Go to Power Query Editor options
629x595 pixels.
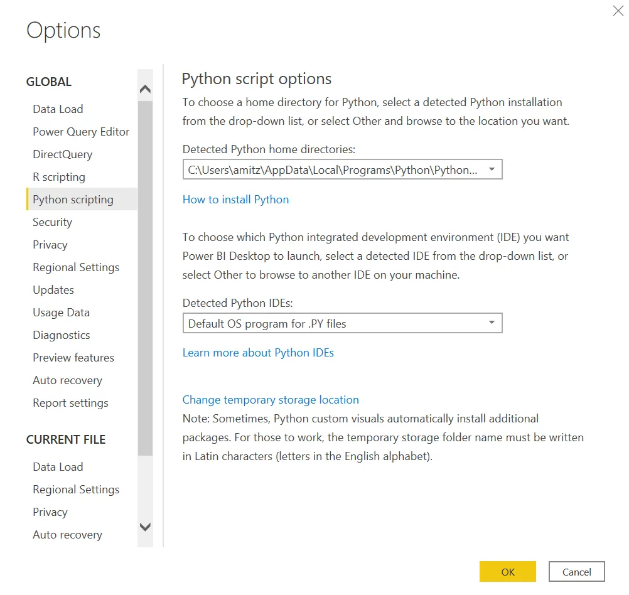click(81, 132)
